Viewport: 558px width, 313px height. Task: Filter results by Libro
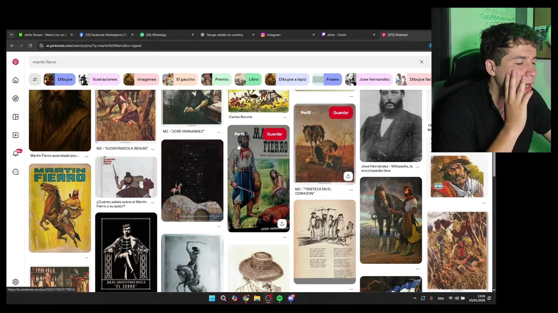click(248, 79)
